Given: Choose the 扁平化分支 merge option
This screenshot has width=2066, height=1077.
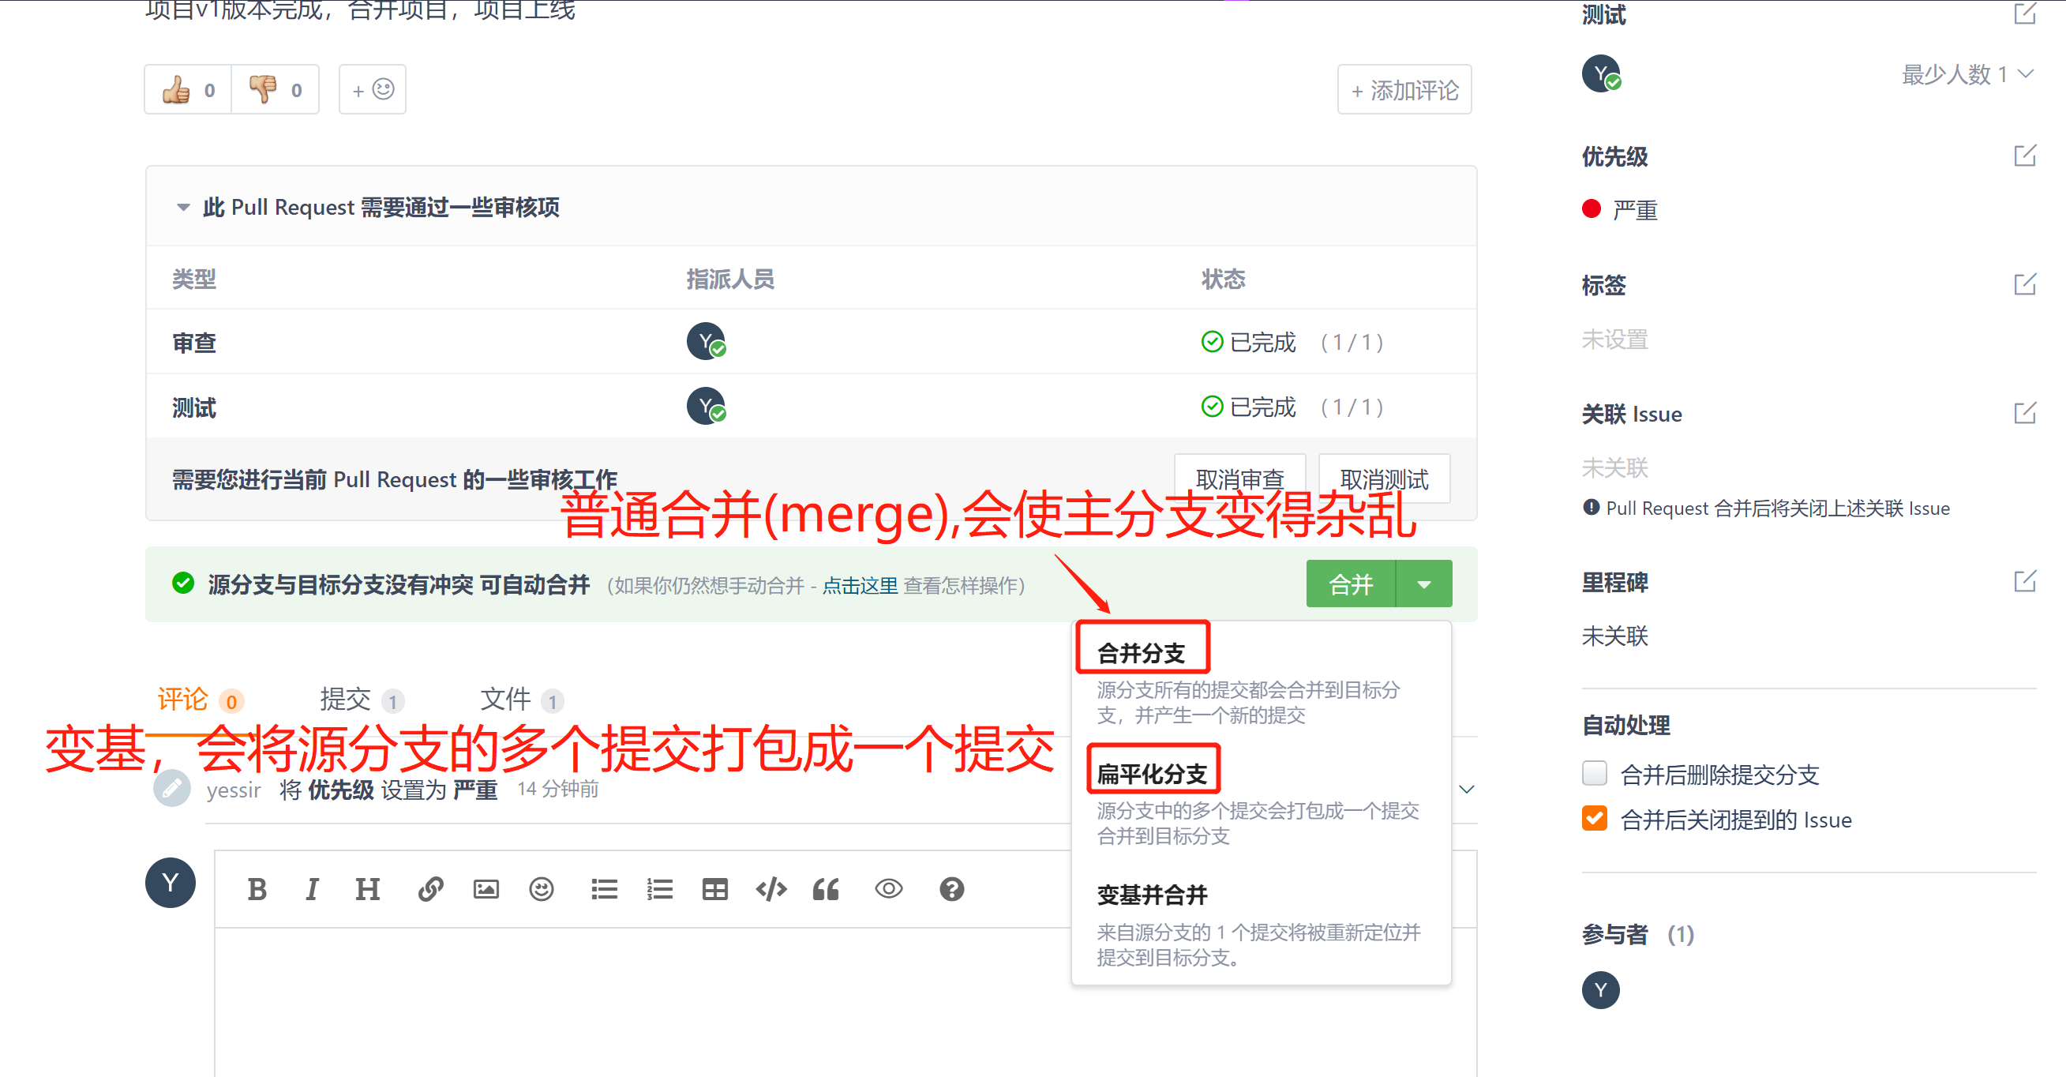Looking at the screenshot, I should [x=1152, y=773].
